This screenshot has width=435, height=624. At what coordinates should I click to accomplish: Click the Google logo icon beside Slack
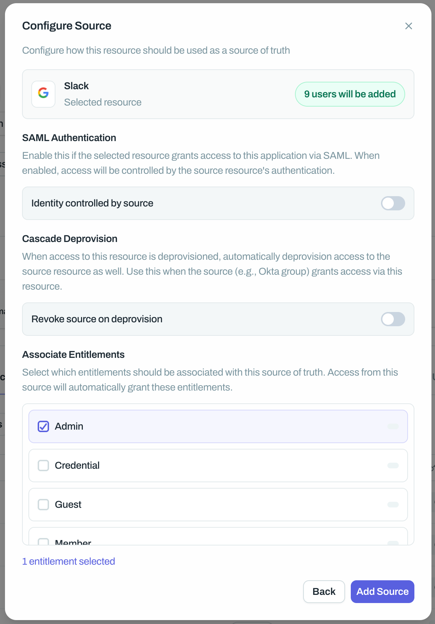coord(43,94)
